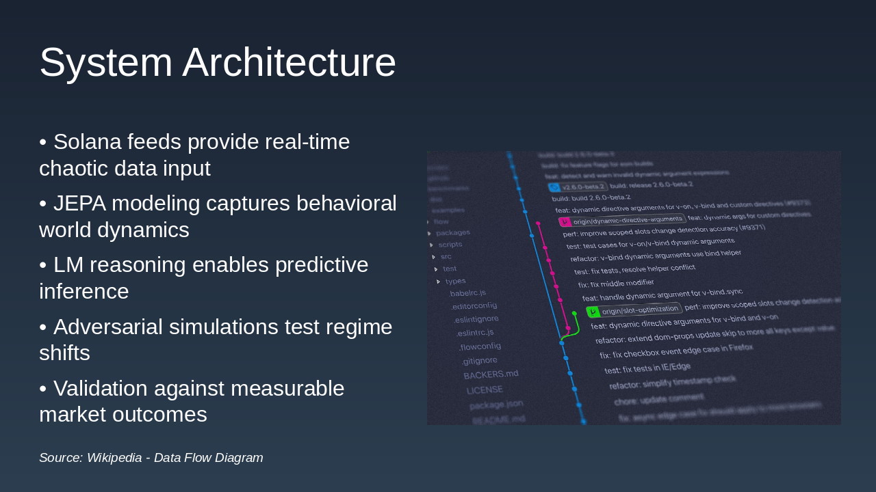Click the green commit node at branch tip
The image size is (876, 492).
point(574,313)
